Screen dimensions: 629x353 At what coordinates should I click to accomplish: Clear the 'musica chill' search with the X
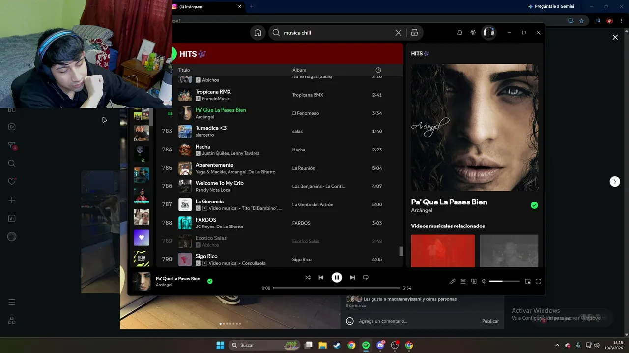[398, 33]
